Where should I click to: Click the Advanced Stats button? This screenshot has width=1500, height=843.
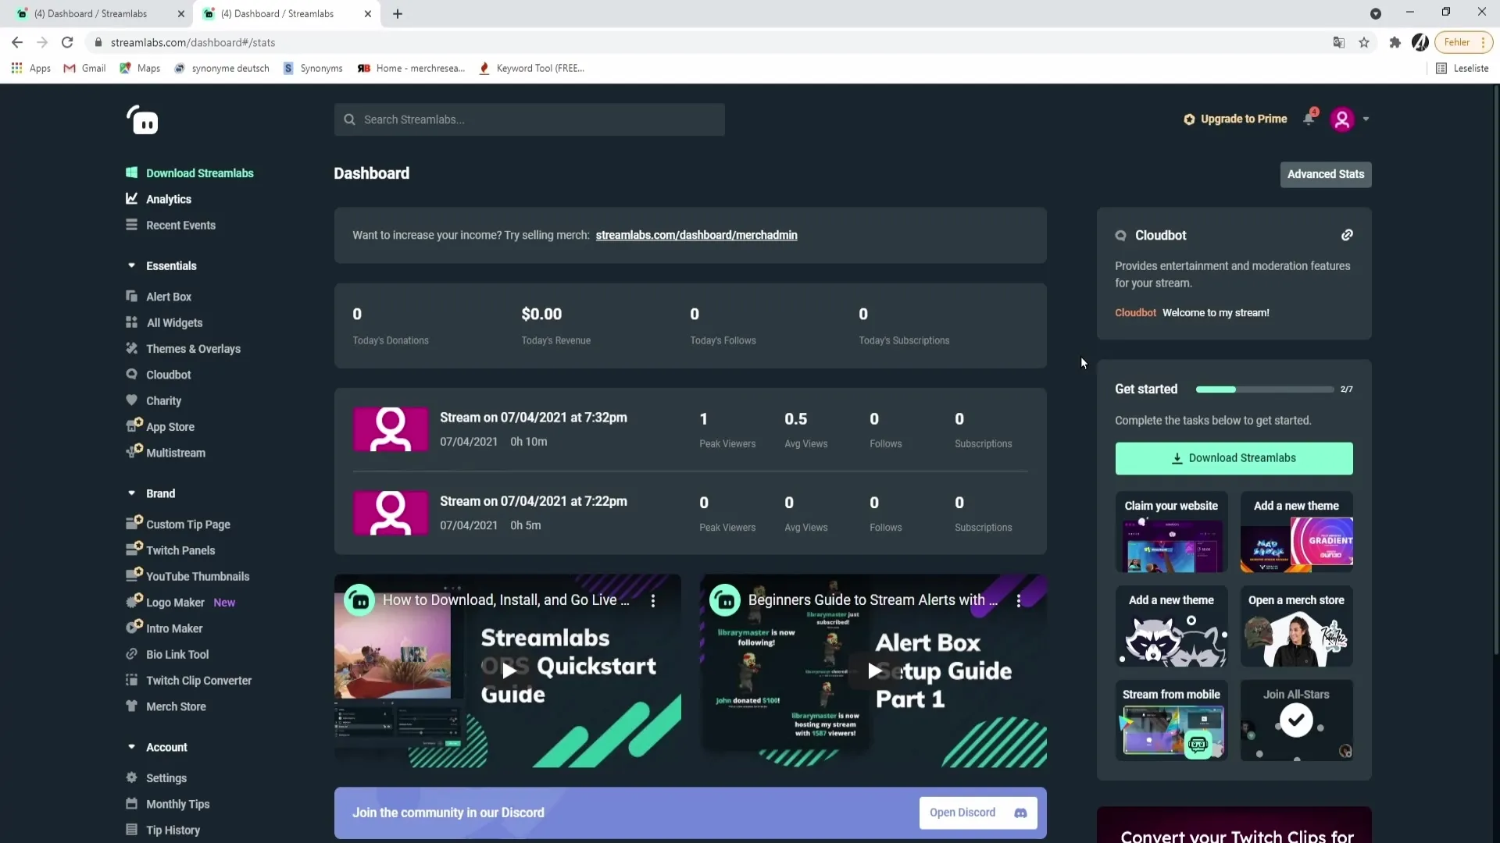pos(1325,174)
